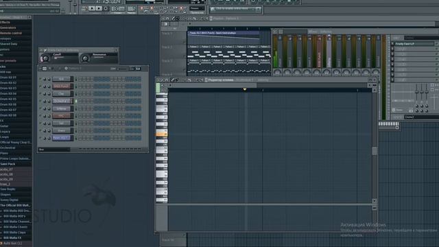Open 808 Mafia Claps subfolder
The width and height of the screenshot is (439, 247).
pyautogui.click(x=14, y=233)
